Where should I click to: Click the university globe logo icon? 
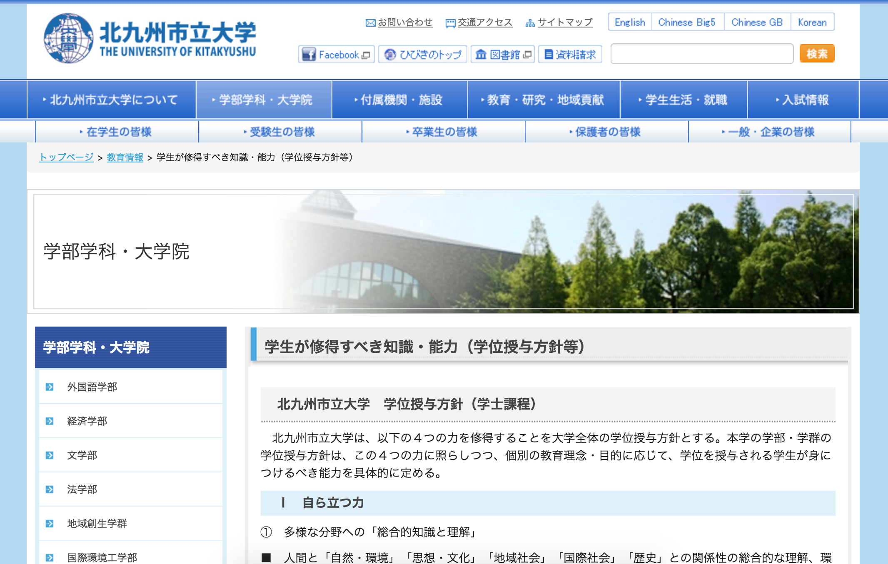[69, 38]
